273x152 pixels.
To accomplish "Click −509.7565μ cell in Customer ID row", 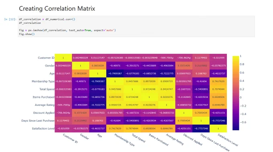I will click(x=167, y=58).
